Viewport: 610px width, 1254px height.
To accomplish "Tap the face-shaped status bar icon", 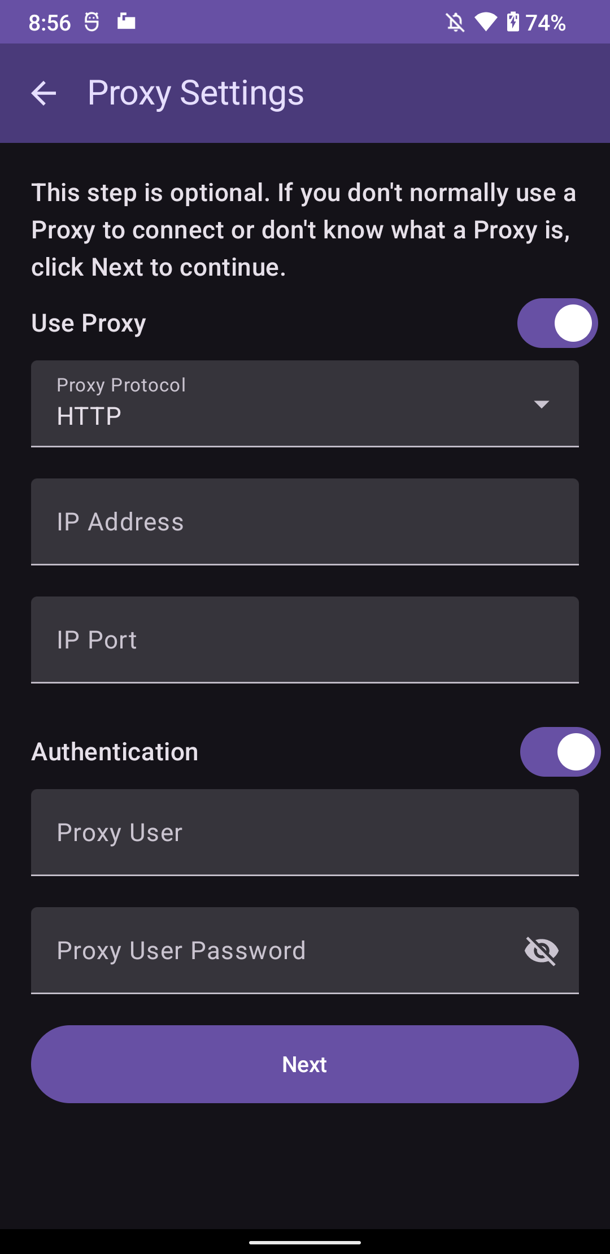I will (x=91, y=22).
